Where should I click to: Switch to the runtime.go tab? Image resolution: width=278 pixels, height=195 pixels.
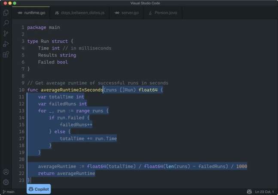(x=32, y=13)
